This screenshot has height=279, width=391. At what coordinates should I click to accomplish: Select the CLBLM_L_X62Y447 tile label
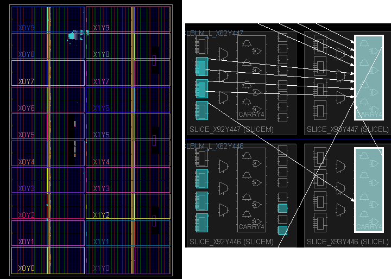215,34
